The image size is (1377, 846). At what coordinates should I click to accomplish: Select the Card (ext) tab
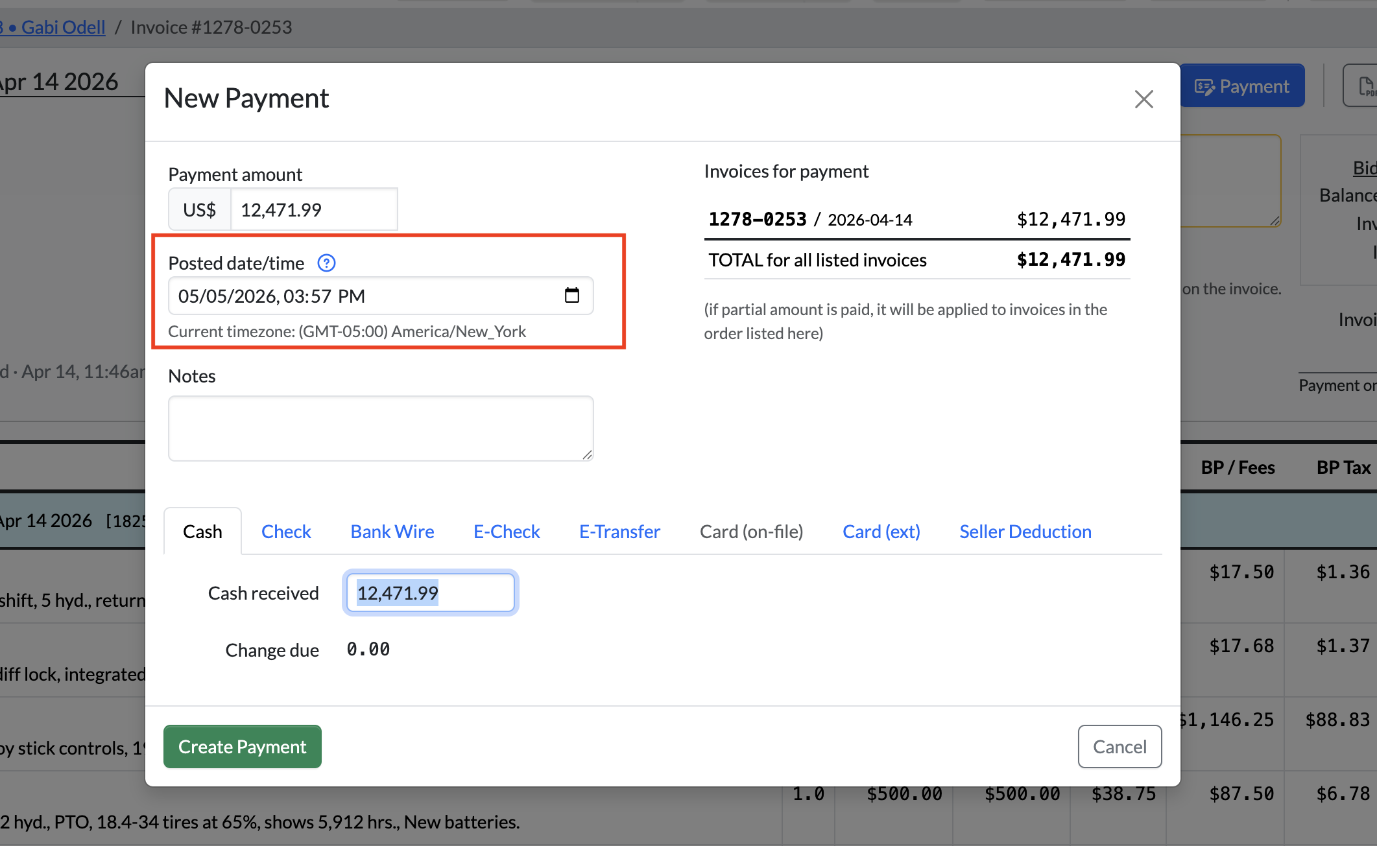point(881,532)
